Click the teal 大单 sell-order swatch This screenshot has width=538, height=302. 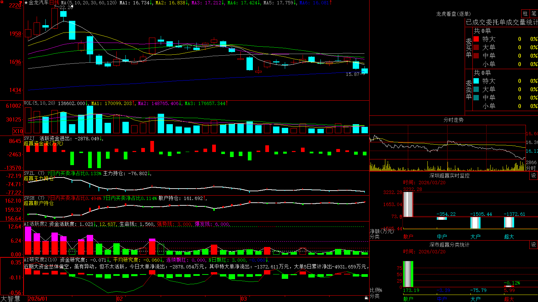coord(476,89)
